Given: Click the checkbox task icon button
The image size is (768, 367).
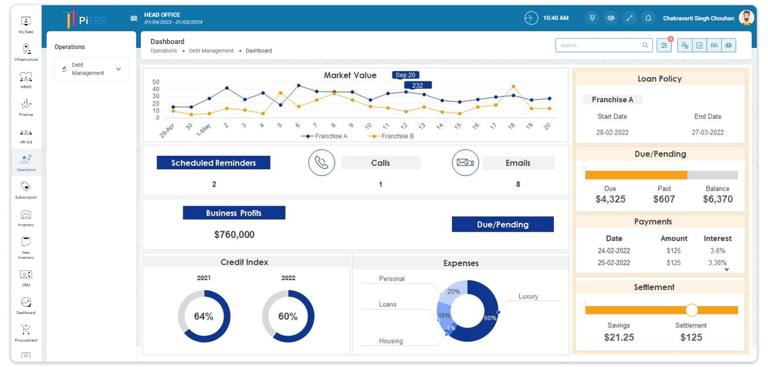Looking at the screenshot, I should click(700, 46).
